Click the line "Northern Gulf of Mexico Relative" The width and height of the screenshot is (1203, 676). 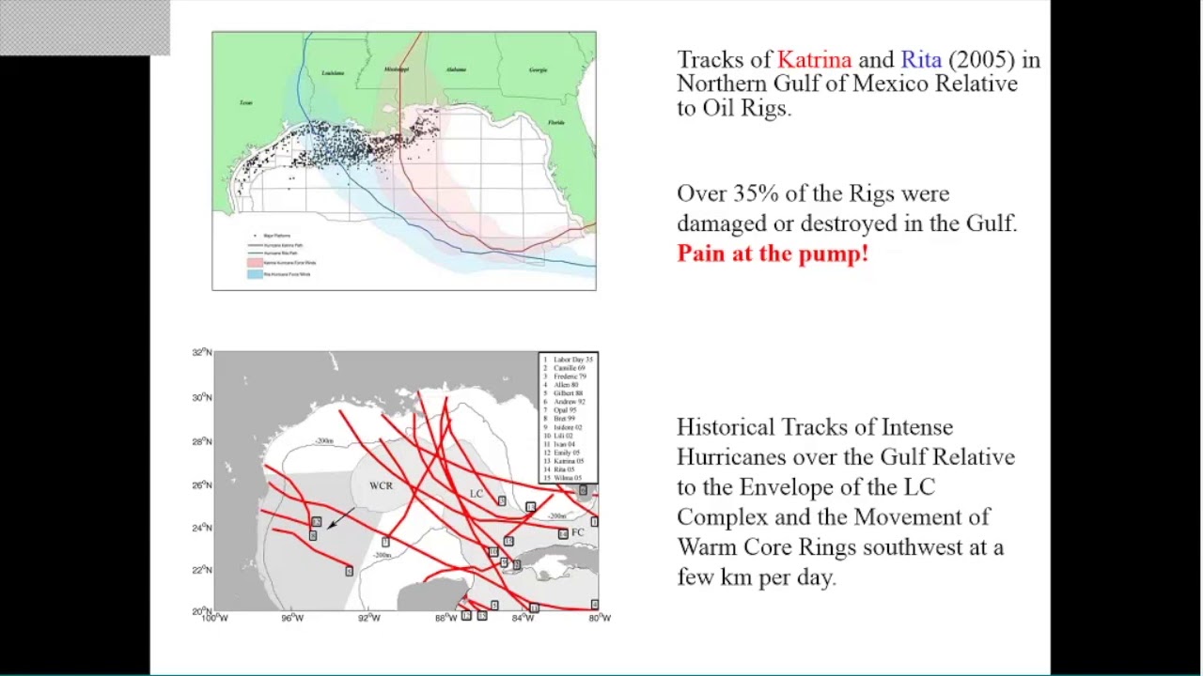(847, 84)
